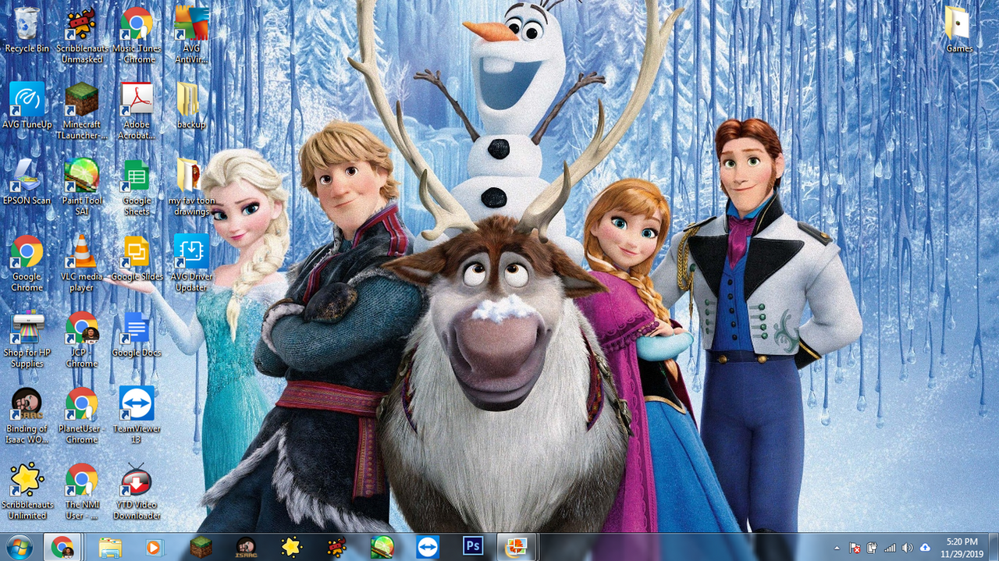Open Action Center flag tray icon

coord(855,548)
